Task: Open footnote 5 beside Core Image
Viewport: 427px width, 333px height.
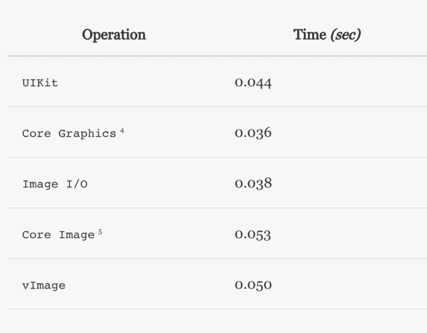Action: 100,232
